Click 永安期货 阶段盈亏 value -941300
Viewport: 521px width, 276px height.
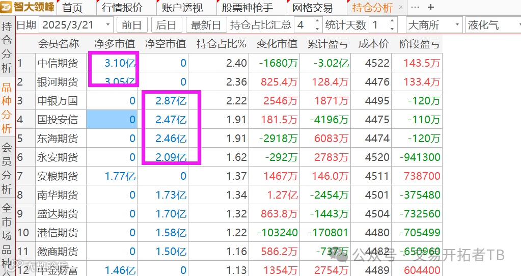click(x=420, y=157)
